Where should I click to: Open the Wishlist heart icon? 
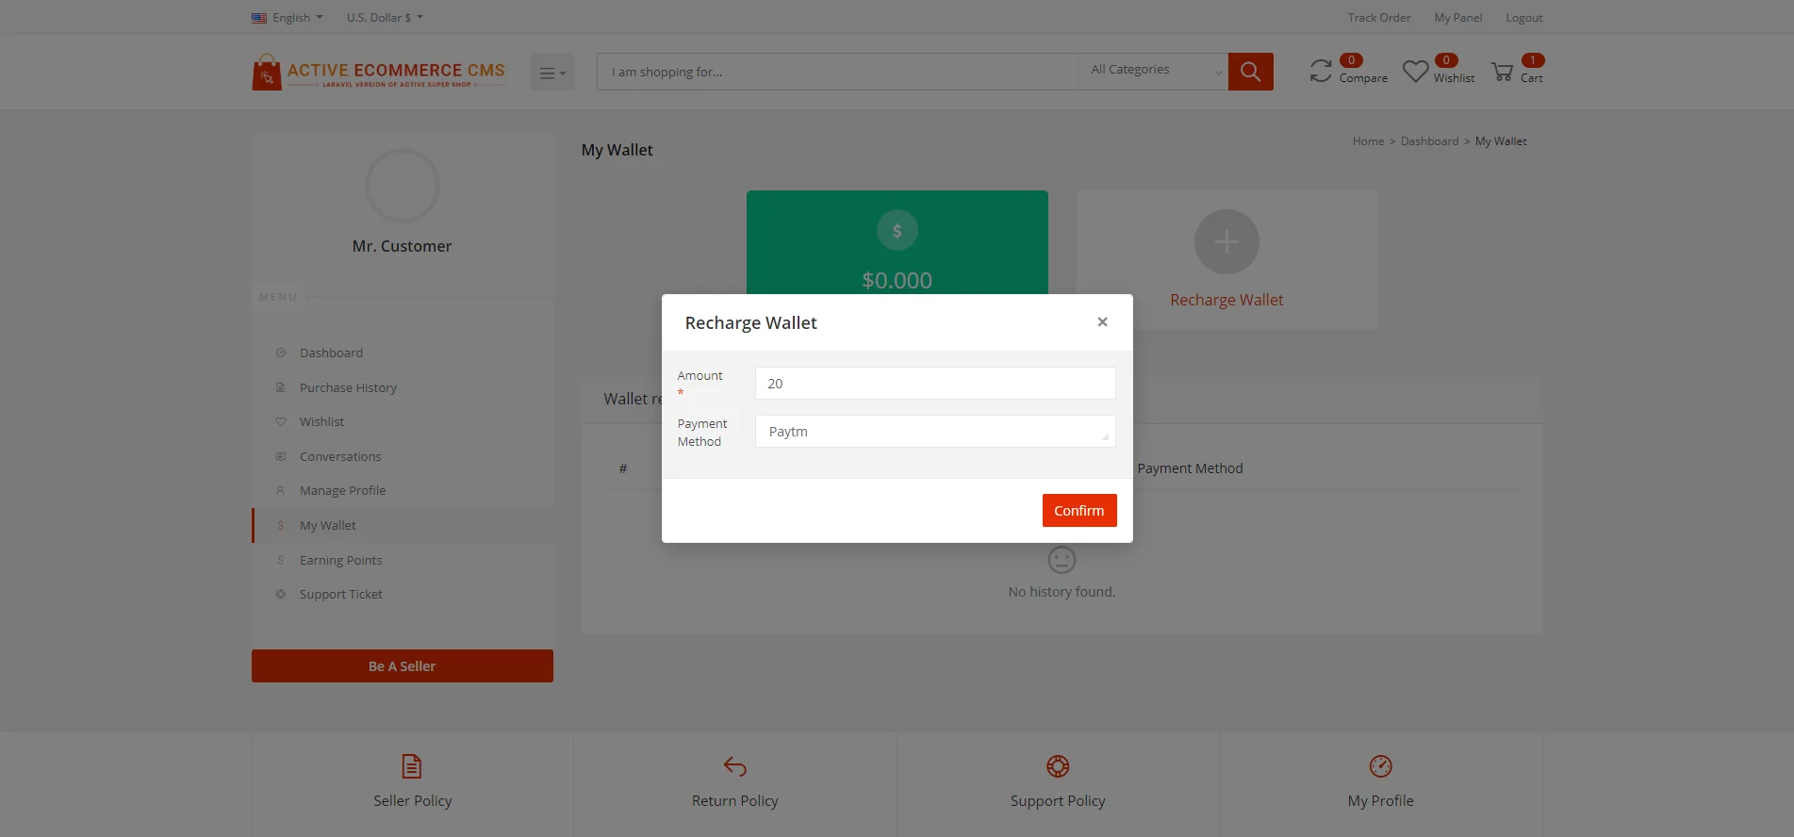[1415, 72]
